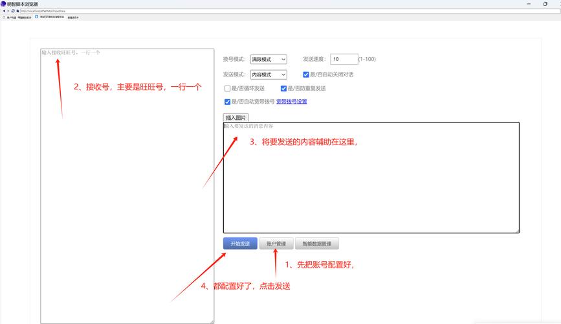Click the home icon in toolbar
This screenshot has height=324, width=561.
pyautogui.click(x=17, y=11)
